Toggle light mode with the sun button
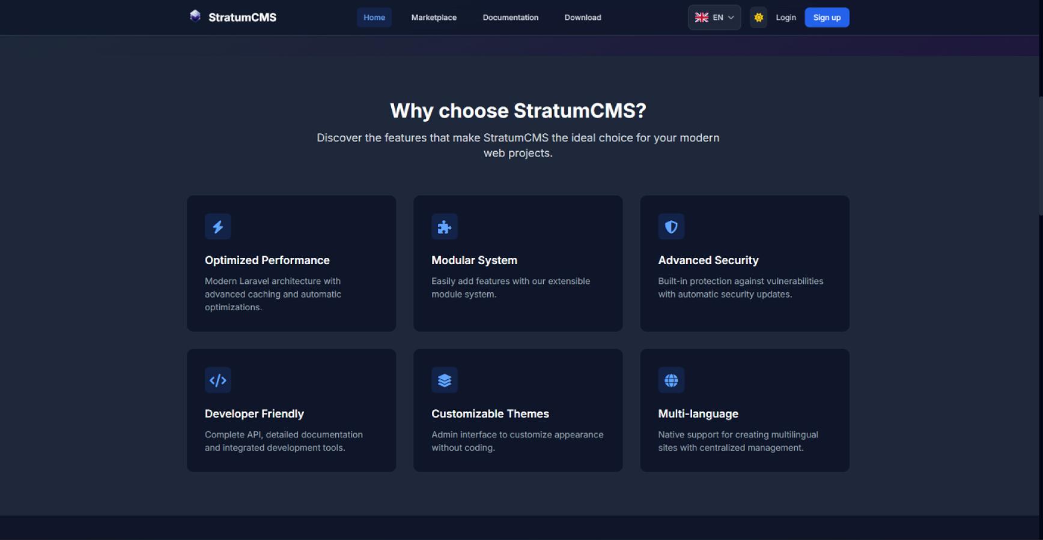This screenshot has width=1043, height=540. (758, 17)
